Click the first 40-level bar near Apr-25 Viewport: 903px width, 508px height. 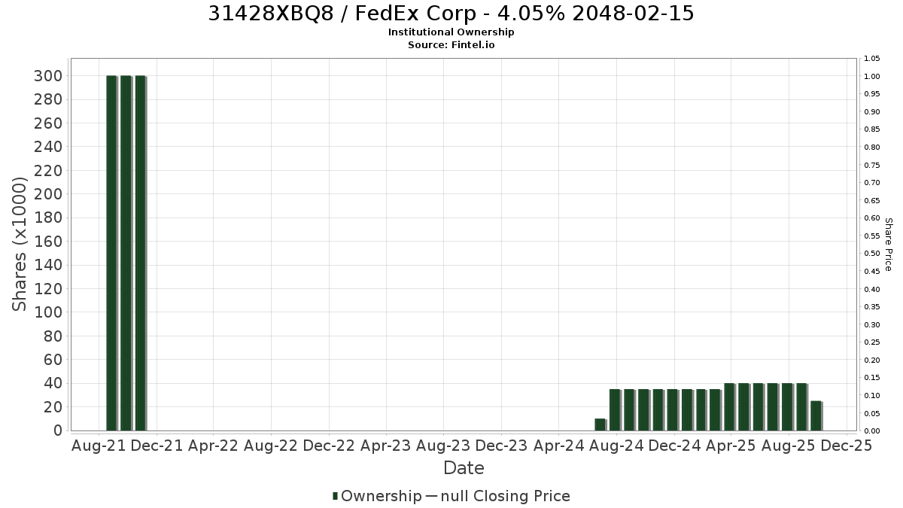pyautogui.click(x=729, y=406)
